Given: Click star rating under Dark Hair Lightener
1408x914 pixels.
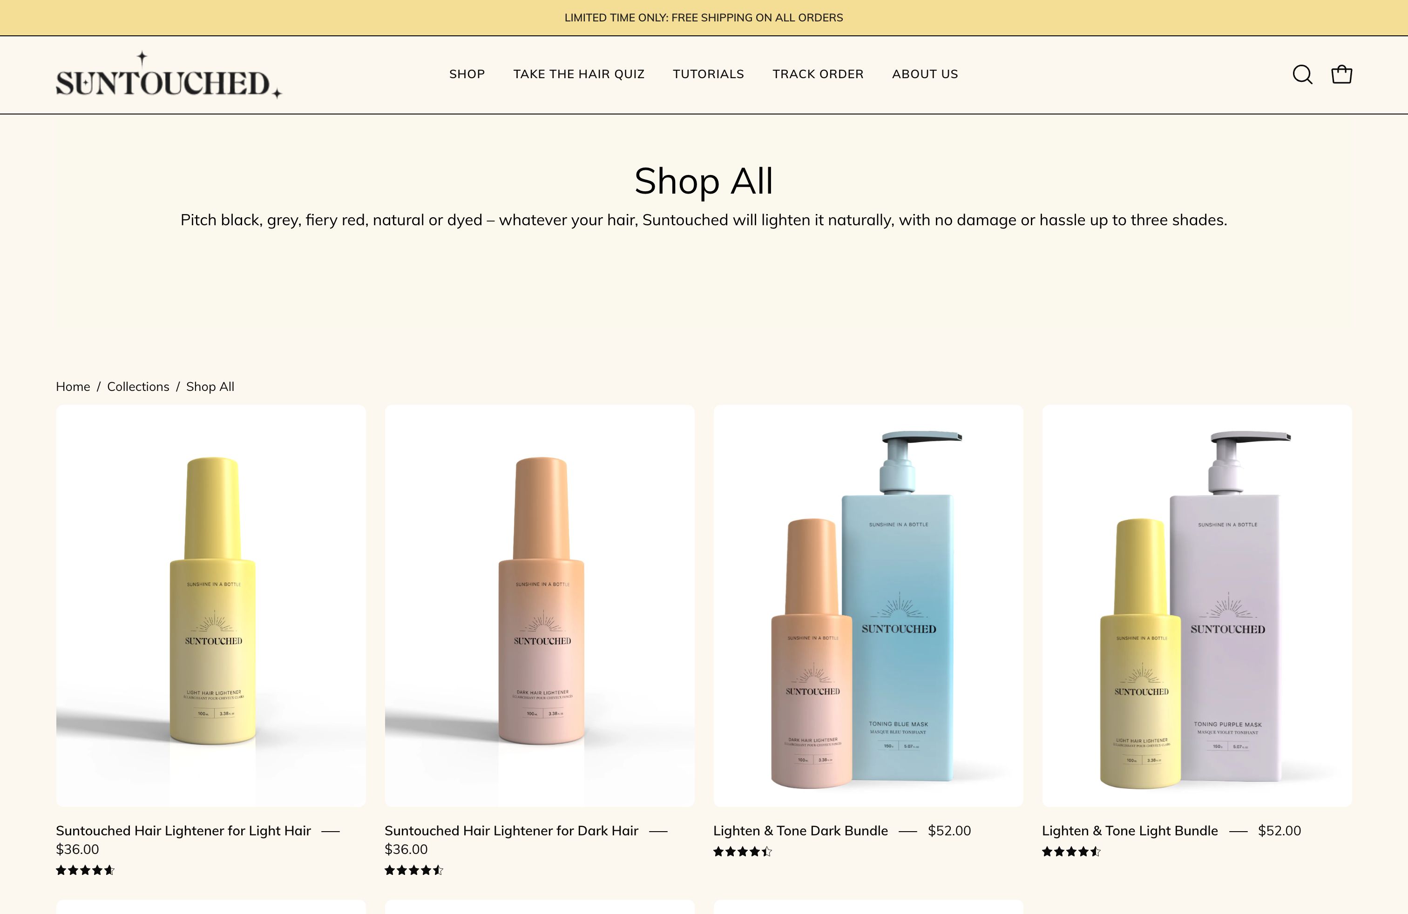Looking at the screenshot, I should (413, 870).
